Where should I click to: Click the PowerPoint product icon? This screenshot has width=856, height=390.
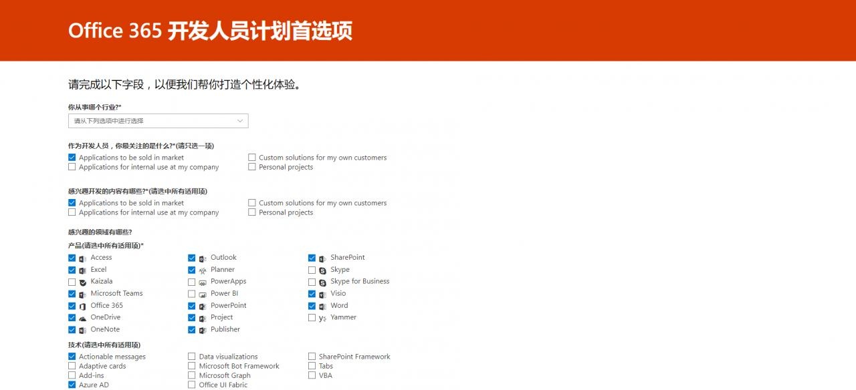pos(202,307)
